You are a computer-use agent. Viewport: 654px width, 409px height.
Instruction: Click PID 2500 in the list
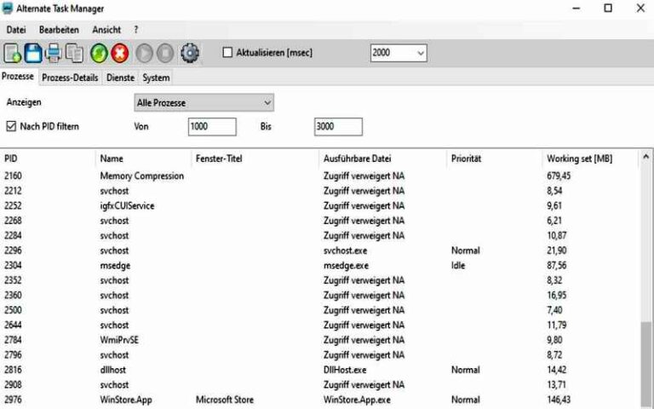point(13,310)
